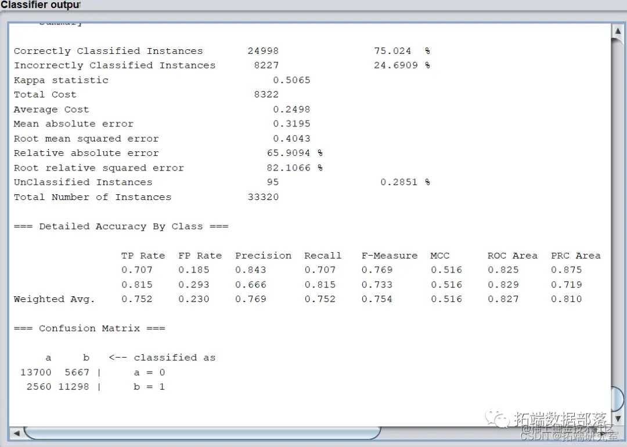627x447 pixels.
Task: Click the 'PRC Area' column header
Action: pyautogui.click(x=575, y=256)
